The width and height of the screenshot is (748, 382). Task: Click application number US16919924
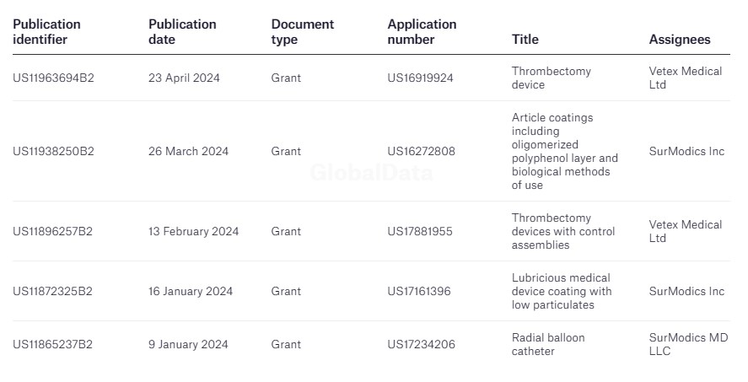420,78
